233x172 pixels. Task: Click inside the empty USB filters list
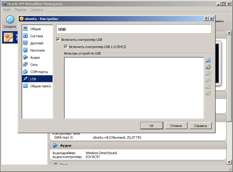click(x=134, y=88)
